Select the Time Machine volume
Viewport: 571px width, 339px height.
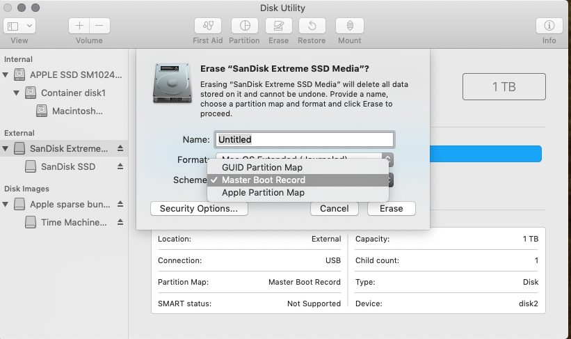[74, 222]
